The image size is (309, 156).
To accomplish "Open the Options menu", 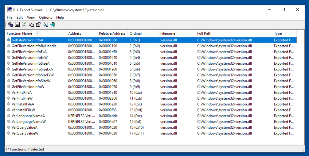I will tap(45, 17).
